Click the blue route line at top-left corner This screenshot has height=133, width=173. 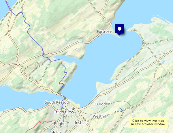pos(8,5)
